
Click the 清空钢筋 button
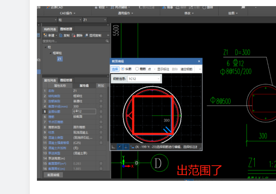(x=186, y=69)
